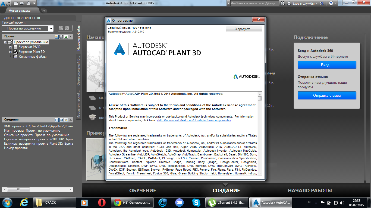Click the work history icon in Сведения header
The width and height of the screenshot is (371, 208).
(66, 120)
